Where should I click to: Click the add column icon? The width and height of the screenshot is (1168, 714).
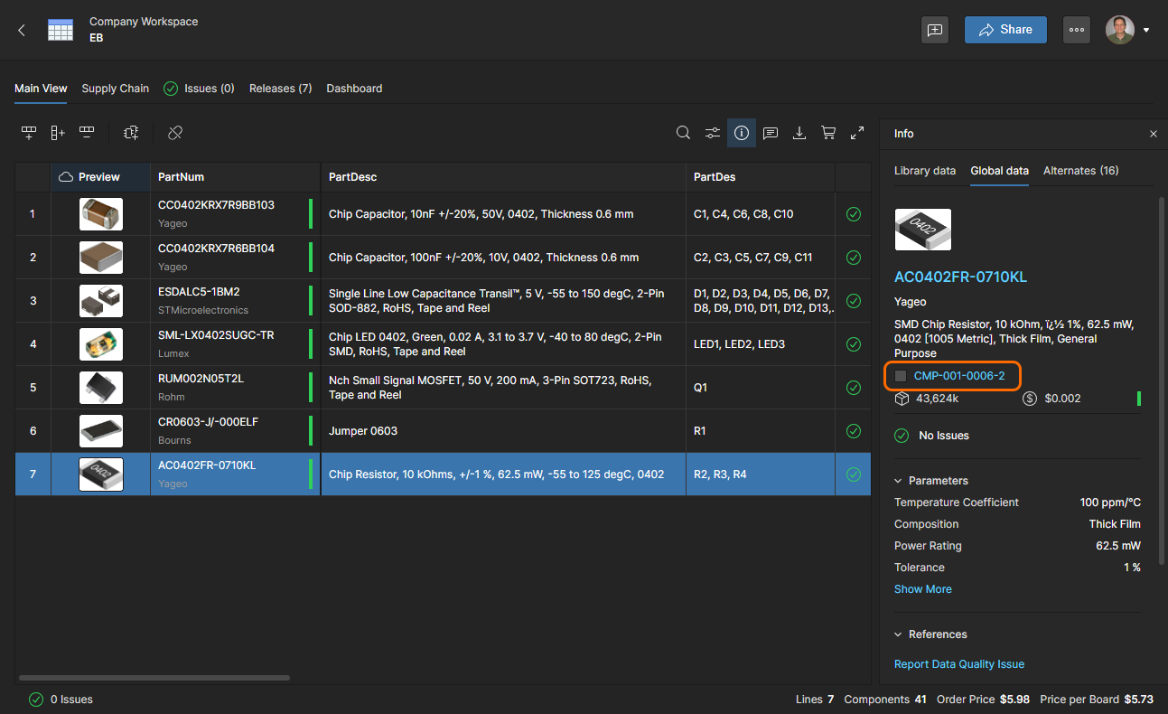(x=58, y=133)
